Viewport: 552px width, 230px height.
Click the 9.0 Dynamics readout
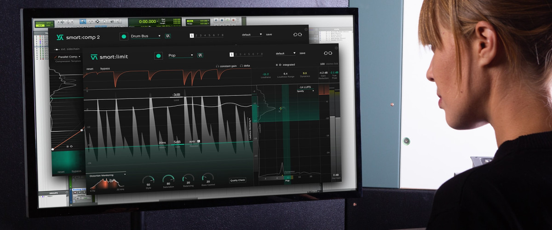pos(305,73)
